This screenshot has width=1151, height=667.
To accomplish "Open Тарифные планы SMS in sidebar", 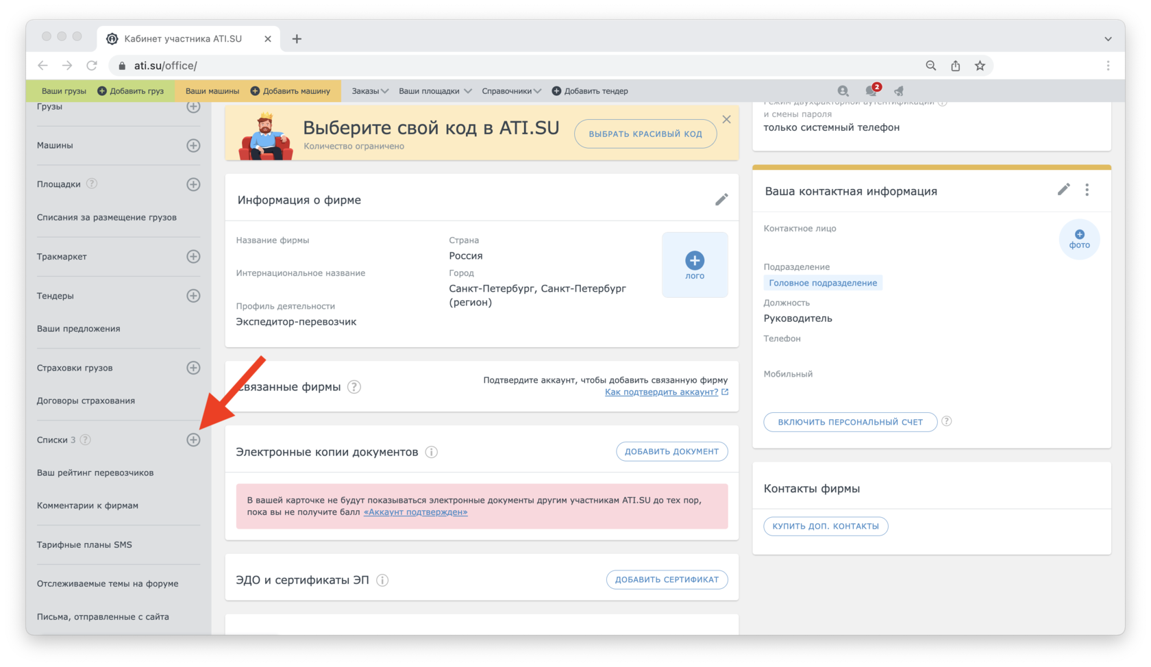I will tap(84, 544).
